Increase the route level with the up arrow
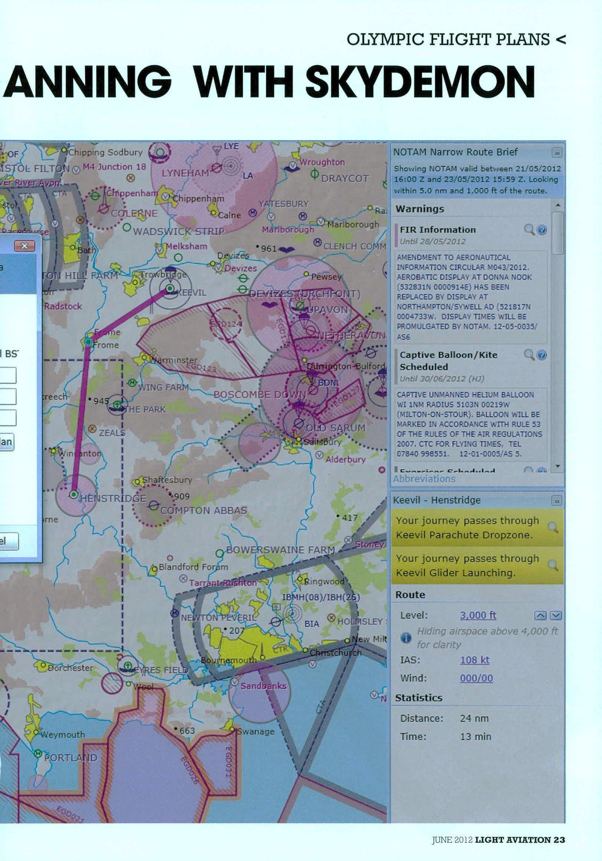 pyautogui.click(x=540, y=615)
